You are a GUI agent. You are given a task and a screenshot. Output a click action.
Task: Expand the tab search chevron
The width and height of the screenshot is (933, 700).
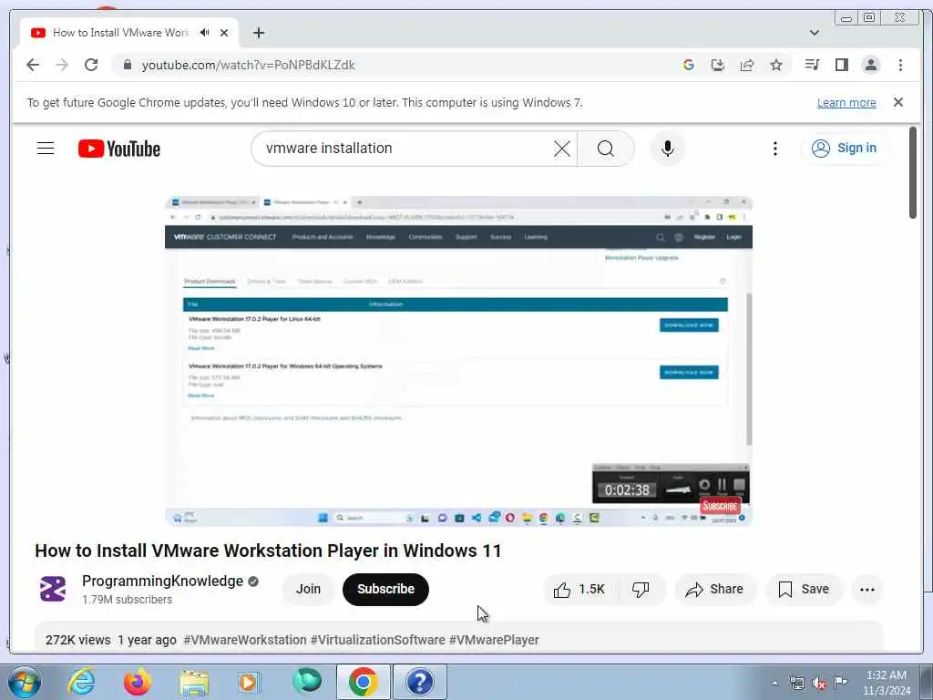[815, 33]
